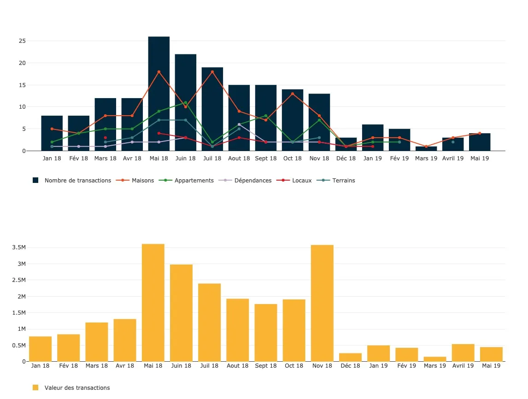Select the Mai 18 yellow value bar
Image resolution: width=528 pixels, height=399 pixels.
point(153,303)
